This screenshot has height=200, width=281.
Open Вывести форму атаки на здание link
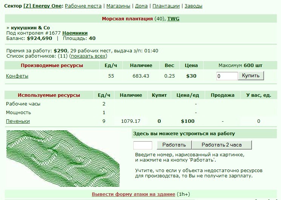click(133, 194)
